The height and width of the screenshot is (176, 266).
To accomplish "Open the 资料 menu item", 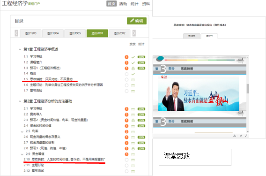I will pyautogui.click(x=146, y=4).
